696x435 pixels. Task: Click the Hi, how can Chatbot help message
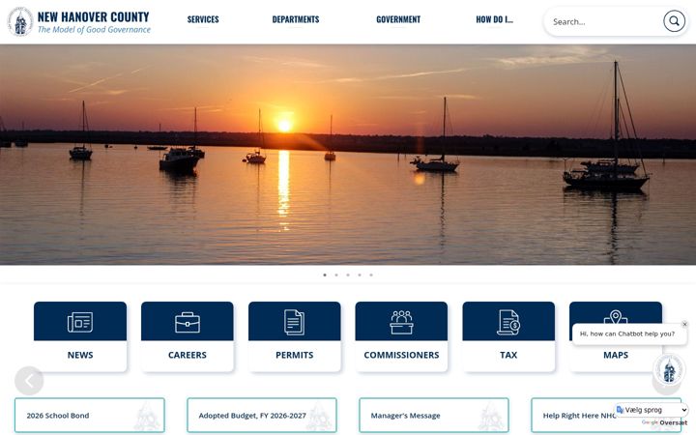(x=626, y=333)
